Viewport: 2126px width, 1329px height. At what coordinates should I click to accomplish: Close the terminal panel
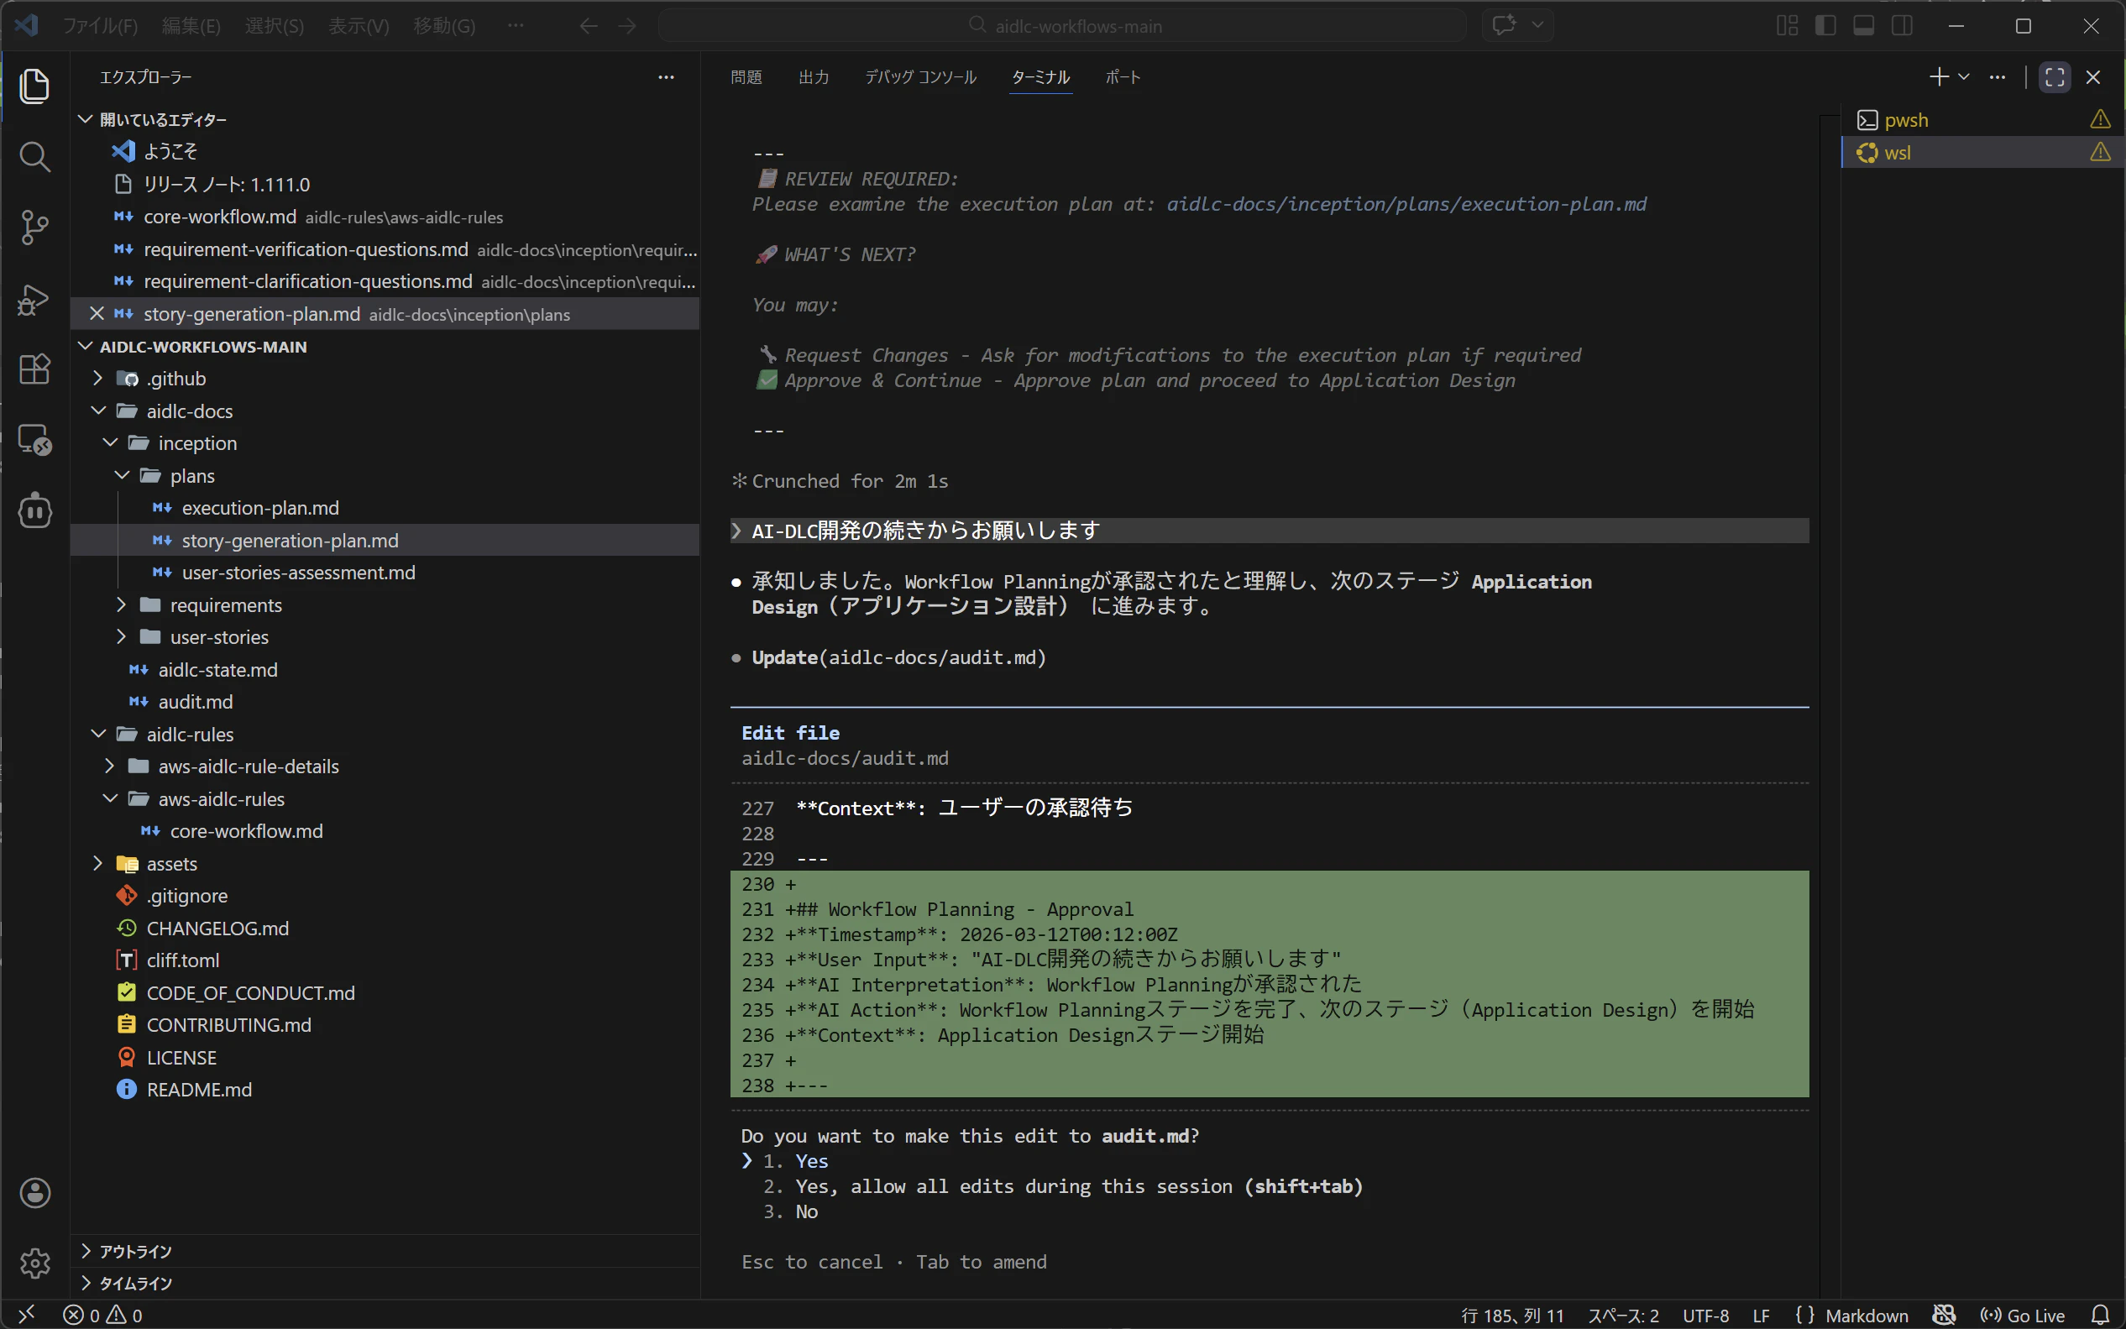pyautogui.click(x=2092, y=77)
